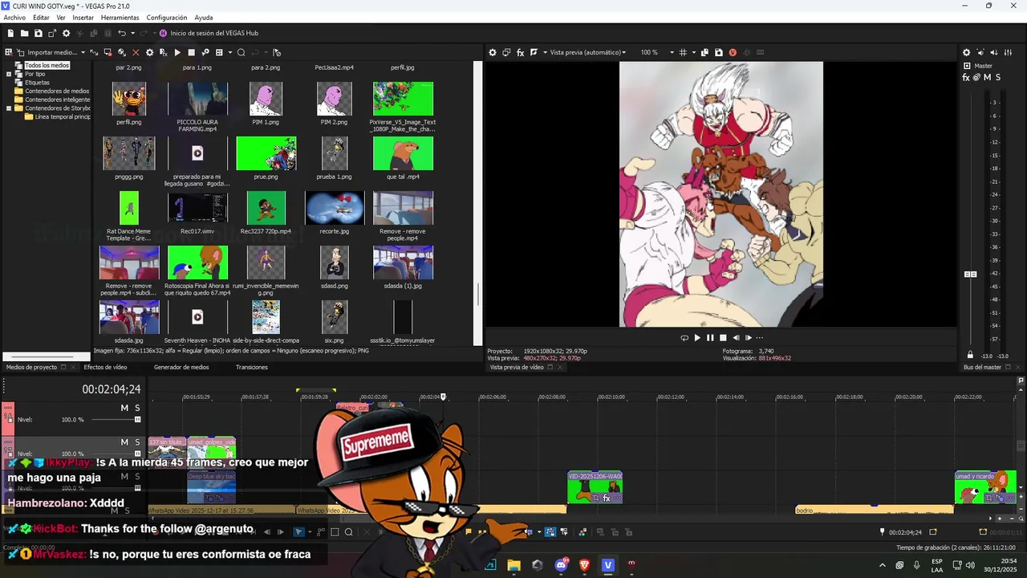Open media FX icon in media toolbar
The image size is (1027, 578).
[164, 52]
